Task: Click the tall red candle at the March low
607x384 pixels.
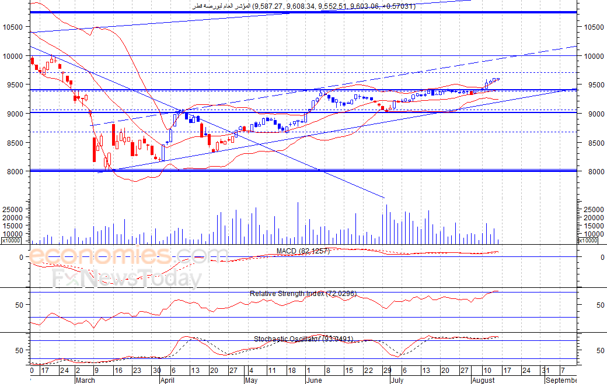Action: 94,150
